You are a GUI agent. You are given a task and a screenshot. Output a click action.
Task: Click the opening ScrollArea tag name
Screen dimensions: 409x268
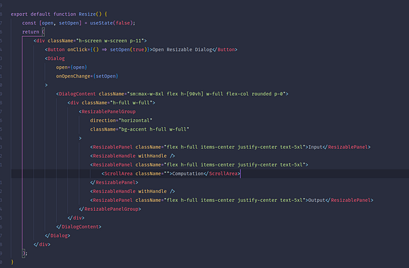click(x=119, y=173)
